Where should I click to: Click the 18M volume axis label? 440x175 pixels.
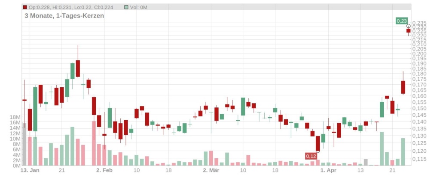(15, 117)
